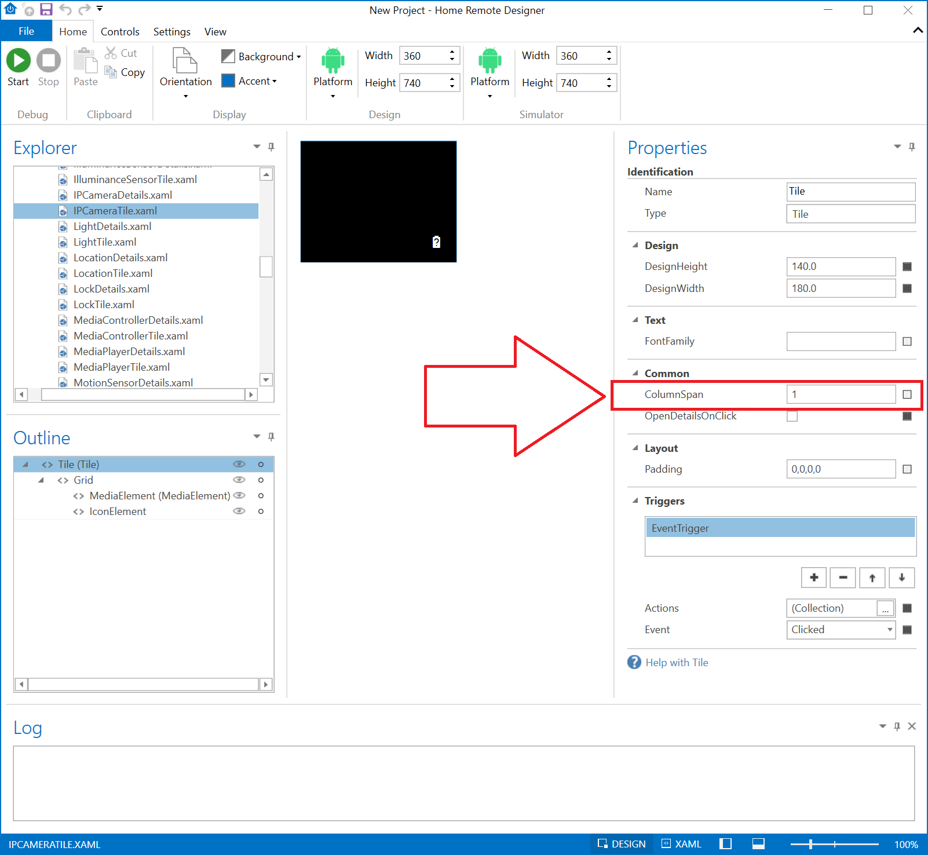This screenshot has height=855, width=928.
Task: Pin the Outline panel
Action: click(271, 437)
